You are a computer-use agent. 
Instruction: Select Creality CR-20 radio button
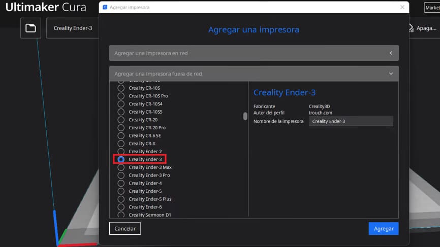[121, 120]
